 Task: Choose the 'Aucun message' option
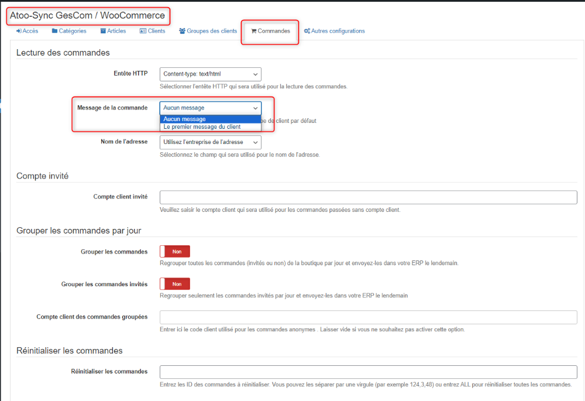(x=211, y=119)
